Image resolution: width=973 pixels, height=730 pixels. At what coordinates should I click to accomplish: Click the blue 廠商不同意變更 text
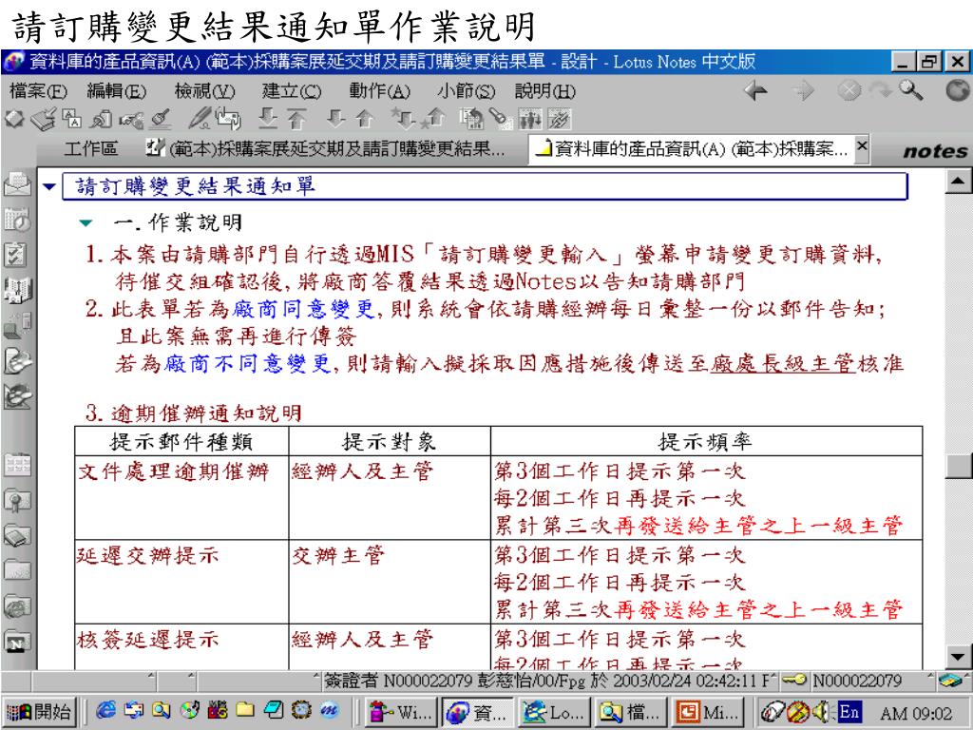pos(249,364)
